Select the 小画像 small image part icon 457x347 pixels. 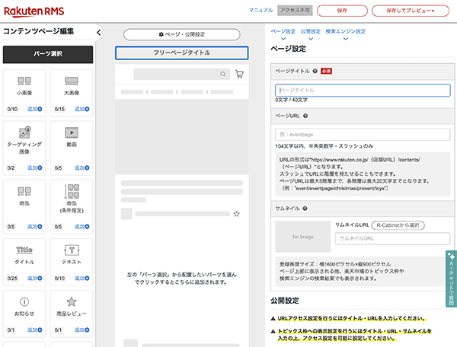click(24, 81)
